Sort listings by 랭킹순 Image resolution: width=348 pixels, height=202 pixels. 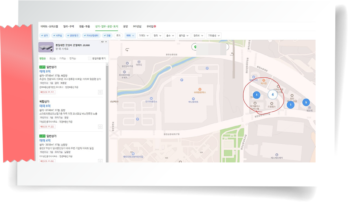point(43,58)
